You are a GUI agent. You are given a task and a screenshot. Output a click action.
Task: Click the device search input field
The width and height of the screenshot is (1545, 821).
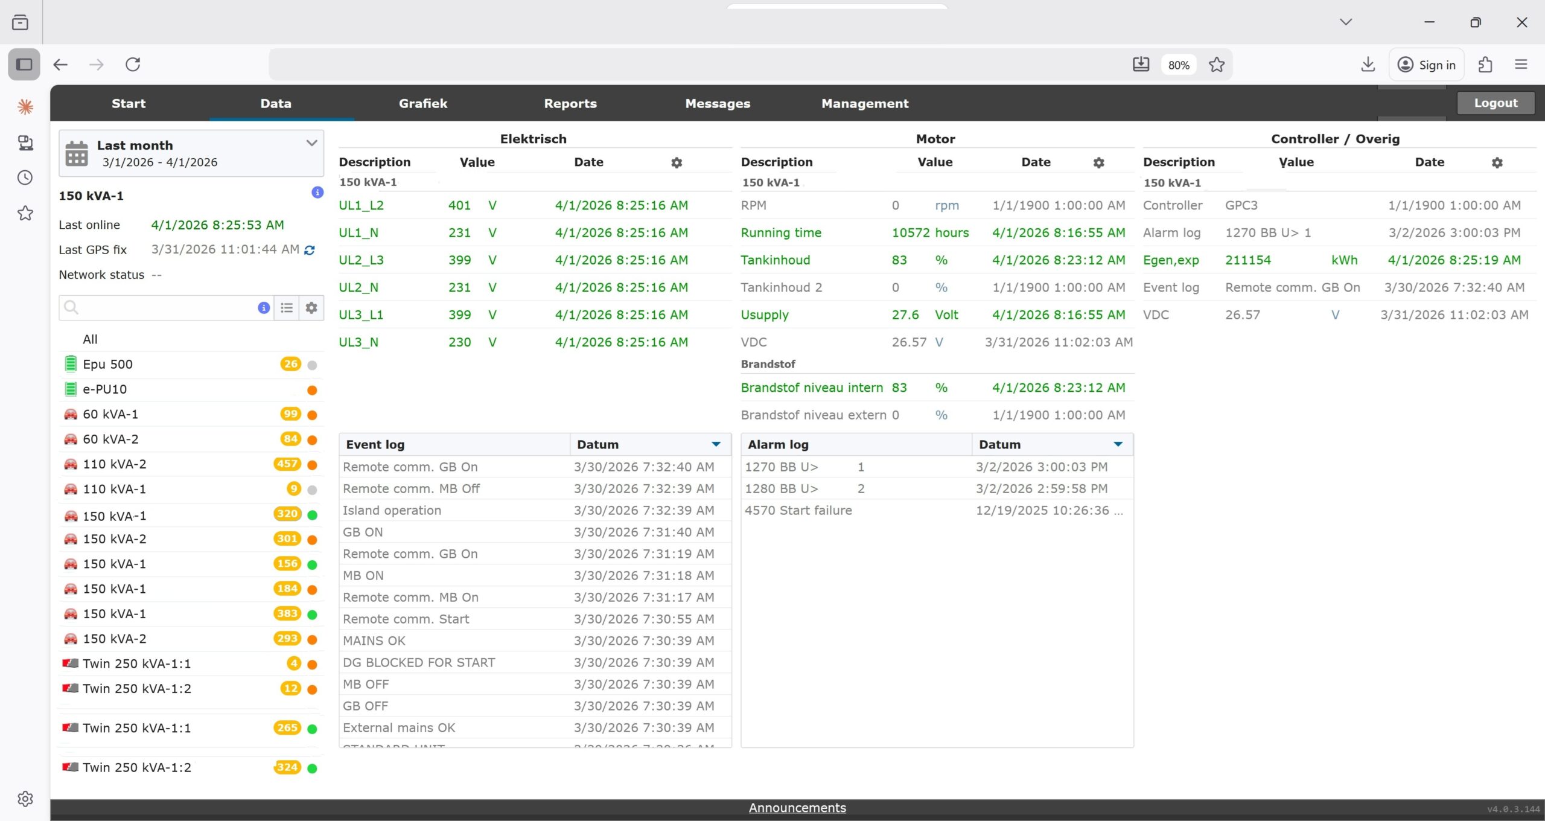[163, 308]
